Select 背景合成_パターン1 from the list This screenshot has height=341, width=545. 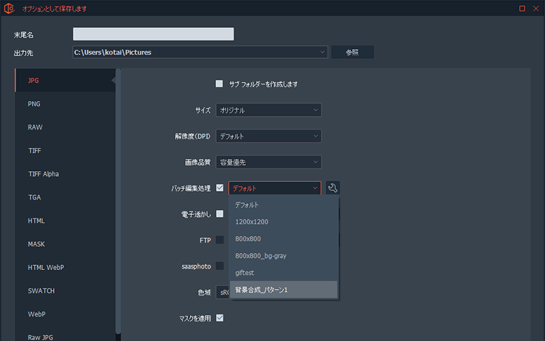pyautogui.click(x=283, y=290)
